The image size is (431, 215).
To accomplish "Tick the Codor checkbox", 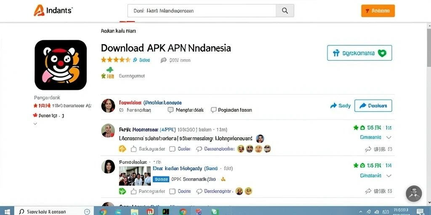I will (x=172, y=149).
